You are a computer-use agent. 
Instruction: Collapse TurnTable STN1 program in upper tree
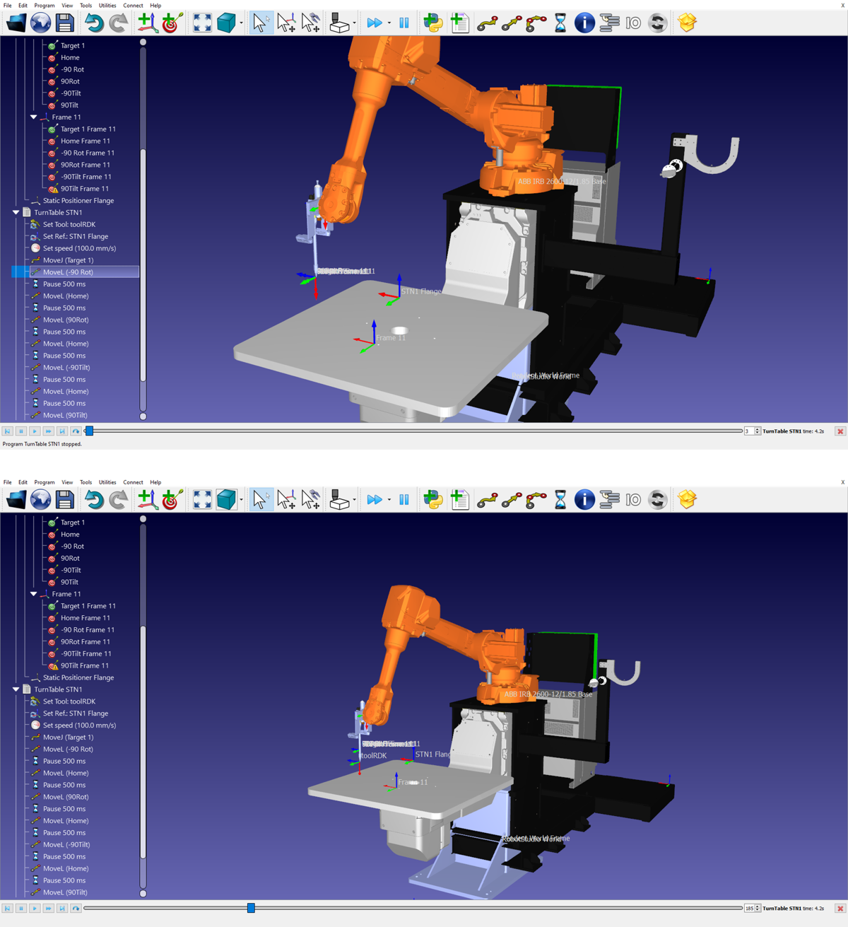(16, 212)
